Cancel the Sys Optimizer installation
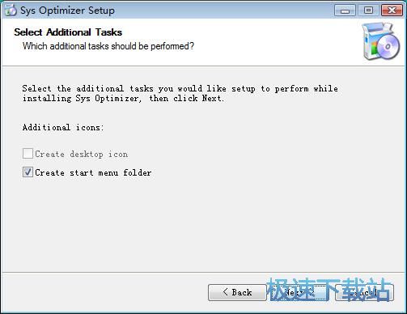This screenshot has height=314, width=407. [x=364, y=292]
